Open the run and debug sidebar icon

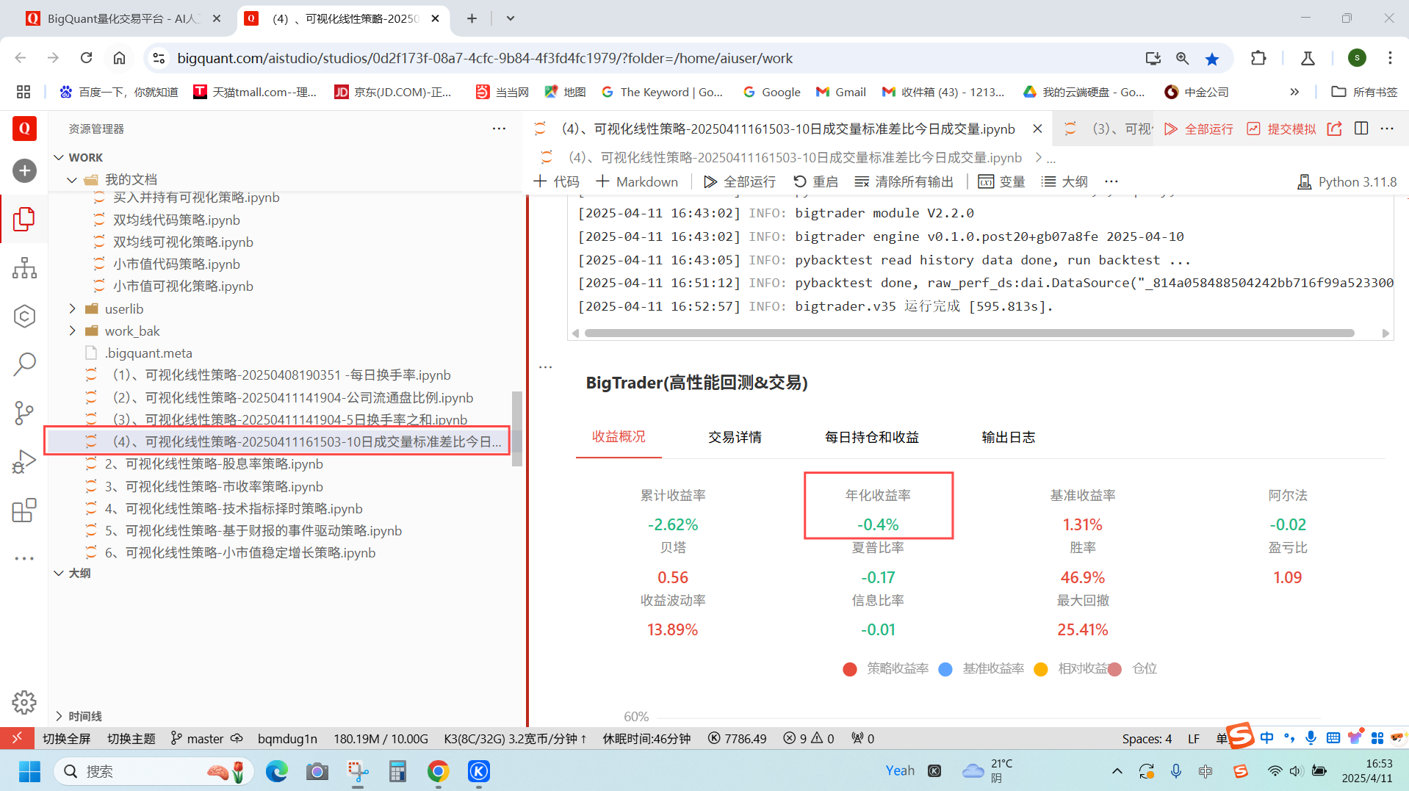[24, 462]
